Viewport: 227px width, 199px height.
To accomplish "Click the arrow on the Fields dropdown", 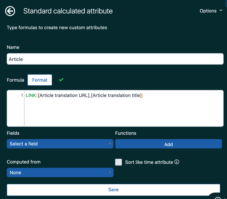I will [110, 144].
